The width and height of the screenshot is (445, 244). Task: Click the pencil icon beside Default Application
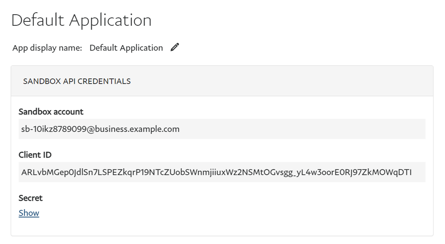[x=174, y=47]
